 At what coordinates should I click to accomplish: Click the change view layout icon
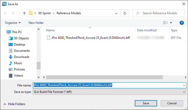pyautogui.click(x=165, y=23)
